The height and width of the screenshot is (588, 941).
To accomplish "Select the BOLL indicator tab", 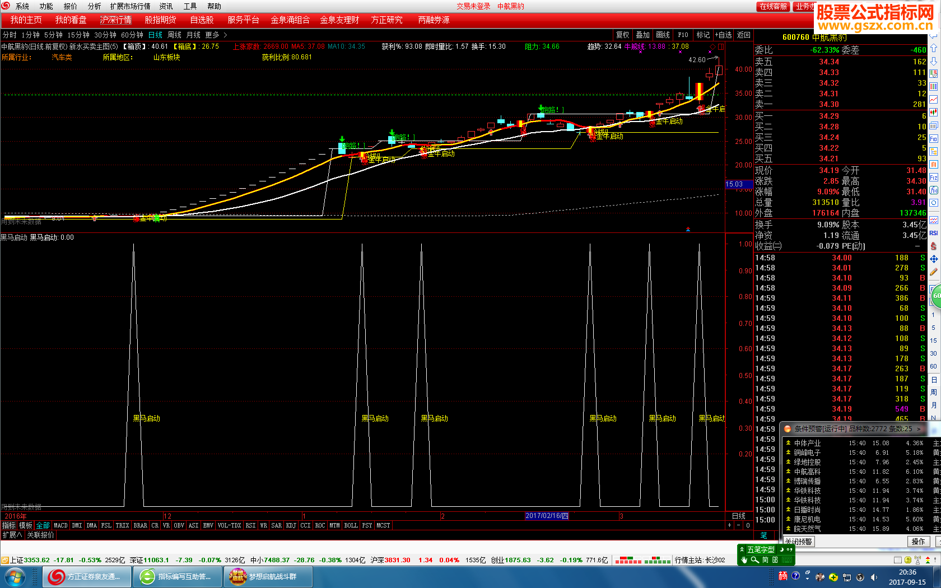I will [x=351, y=525].
